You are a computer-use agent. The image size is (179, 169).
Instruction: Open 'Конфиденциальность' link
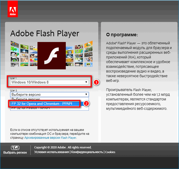(x=87, y=152)
